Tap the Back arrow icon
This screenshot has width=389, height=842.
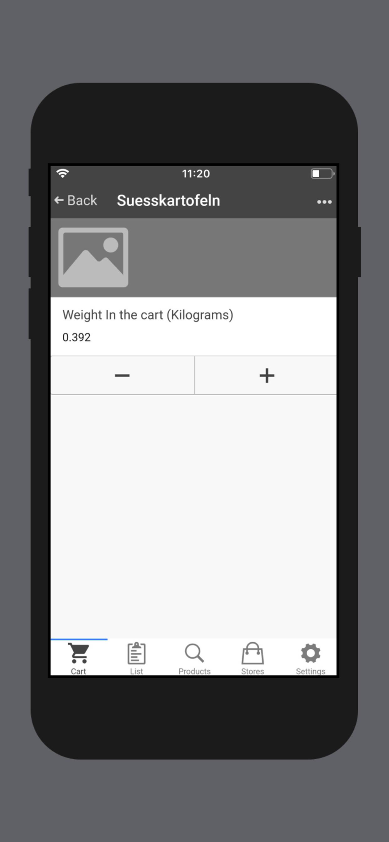pos(59,200)
